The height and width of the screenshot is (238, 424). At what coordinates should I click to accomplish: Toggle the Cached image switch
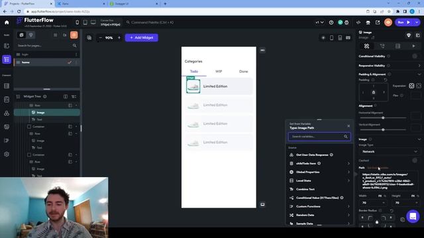[x=415, y=161]
